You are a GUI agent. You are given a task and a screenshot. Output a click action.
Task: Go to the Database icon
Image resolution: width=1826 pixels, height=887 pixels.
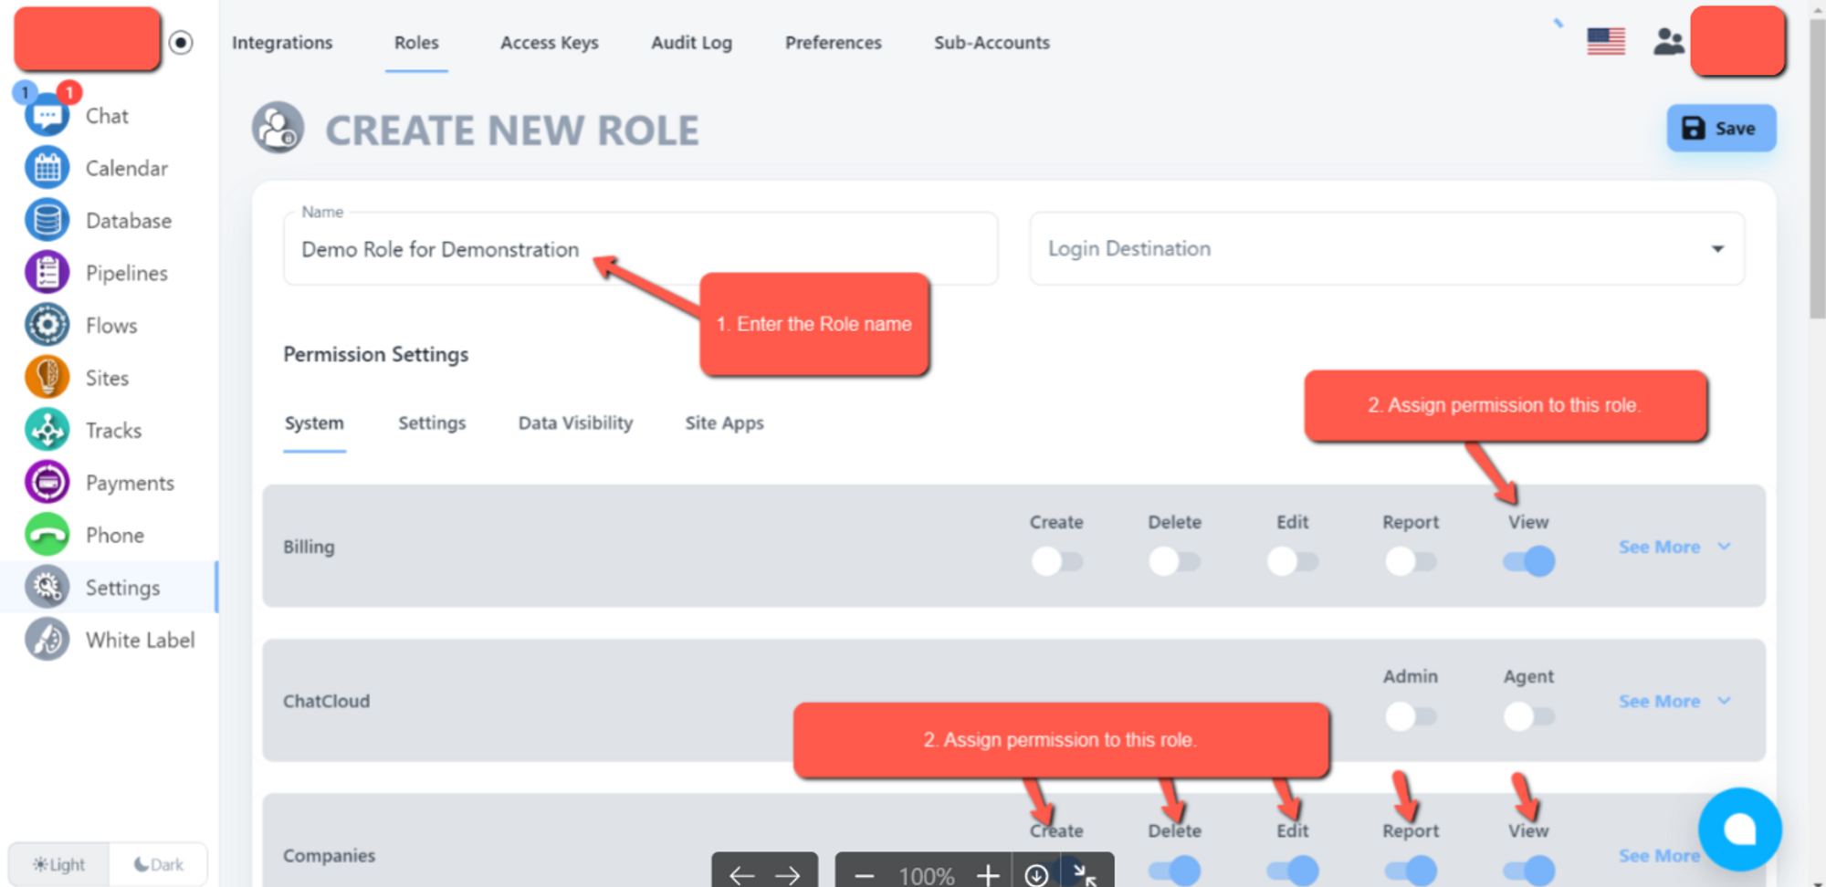click(x=47, y=221)
